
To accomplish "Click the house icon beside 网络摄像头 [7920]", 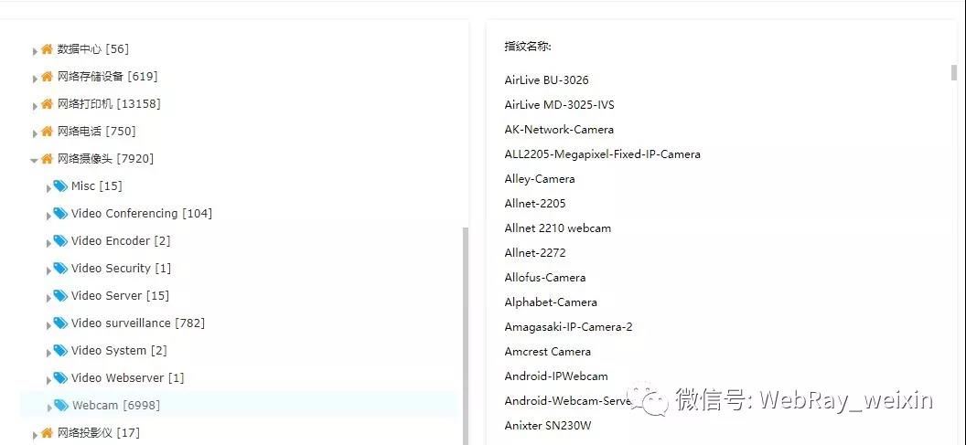I will pos(47,159).
